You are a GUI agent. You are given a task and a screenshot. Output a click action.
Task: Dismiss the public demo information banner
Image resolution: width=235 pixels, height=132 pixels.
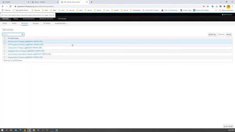point(51,15)
